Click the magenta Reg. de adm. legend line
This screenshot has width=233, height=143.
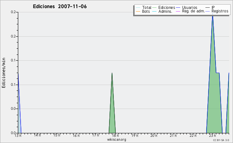tap(178, 11)
